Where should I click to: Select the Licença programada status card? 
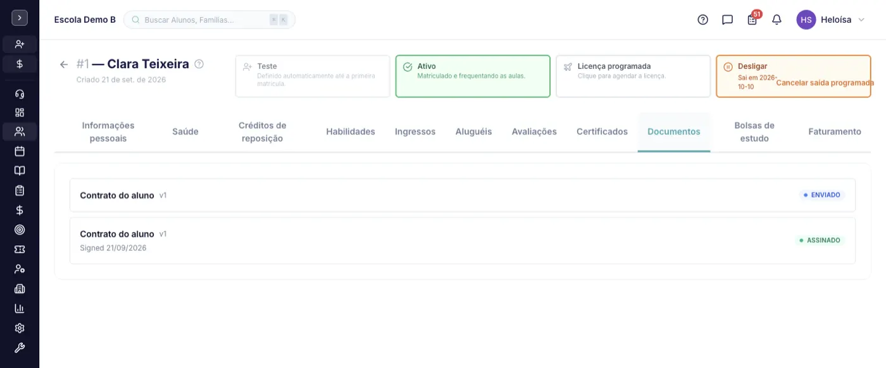pyautogui.click(x=633, y=76)
